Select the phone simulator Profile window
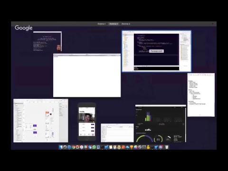 [87, 122]
